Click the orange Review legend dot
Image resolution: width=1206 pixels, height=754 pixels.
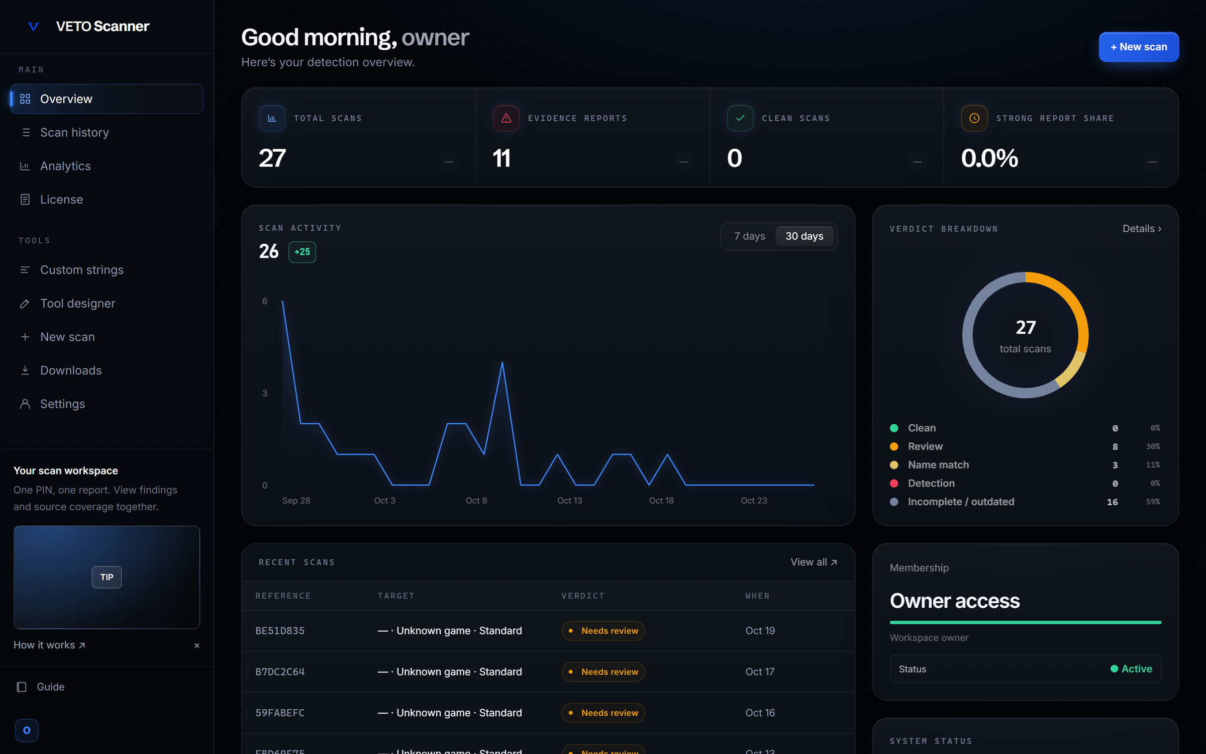pos(894,446)
